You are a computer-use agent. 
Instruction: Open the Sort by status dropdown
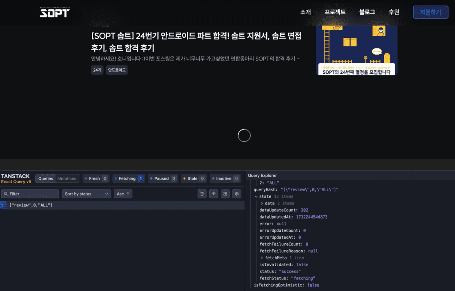[86, 194]
